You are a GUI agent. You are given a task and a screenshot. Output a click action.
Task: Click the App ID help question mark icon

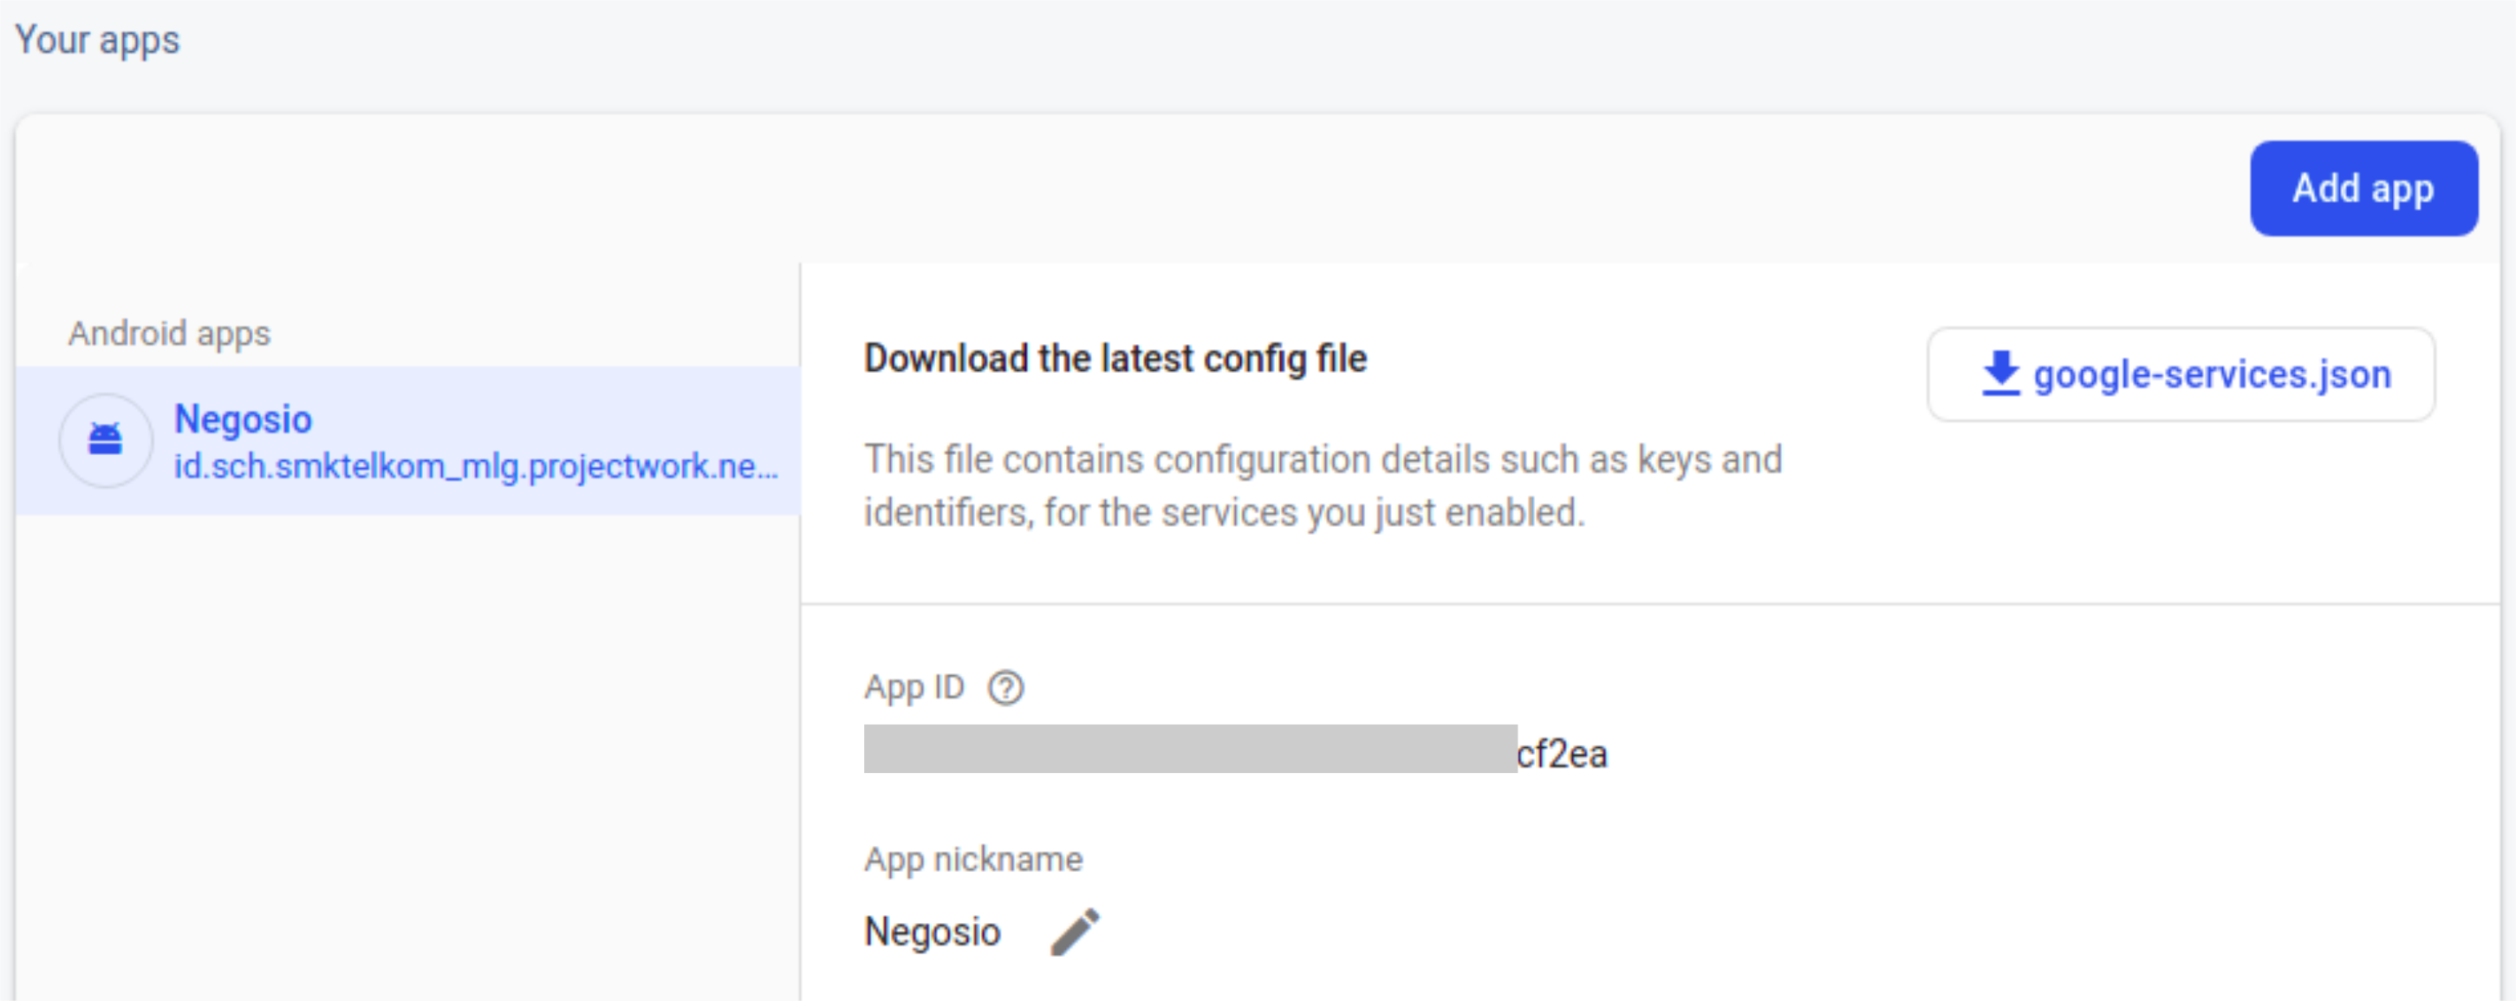click(x=1005, y=687)
